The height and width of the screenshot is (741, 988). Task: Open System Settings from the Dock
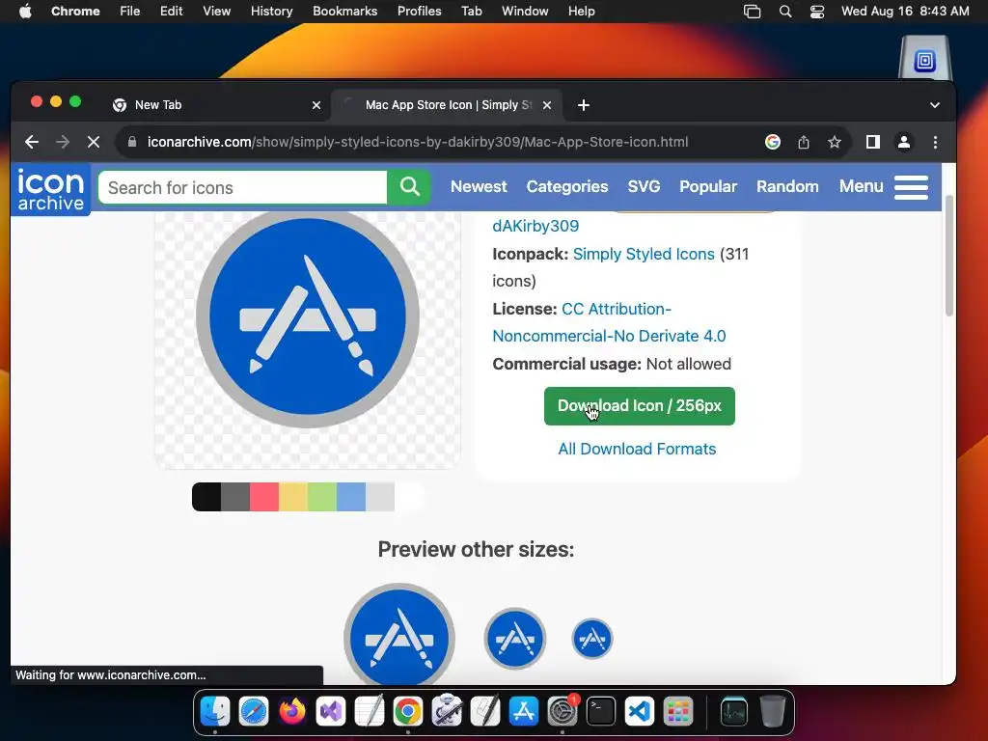point(563,711)
